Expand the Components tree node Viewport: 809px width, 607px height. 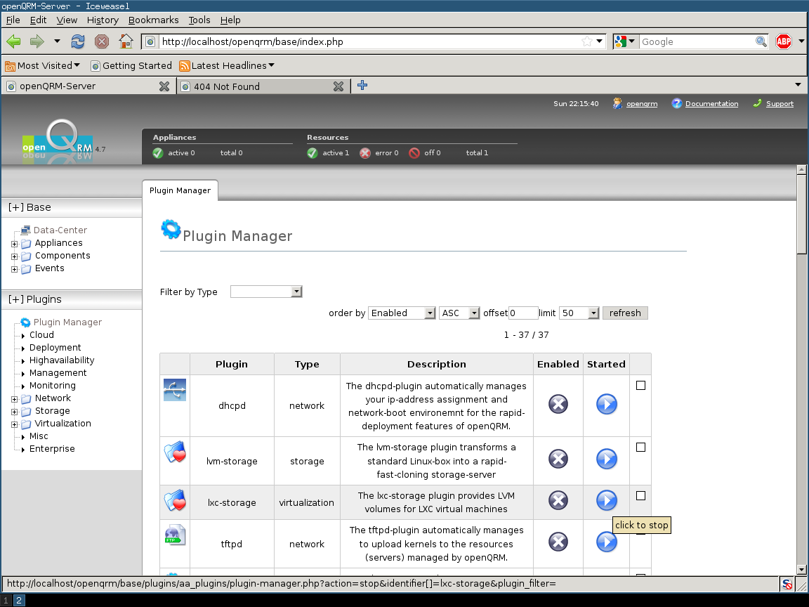15,256
